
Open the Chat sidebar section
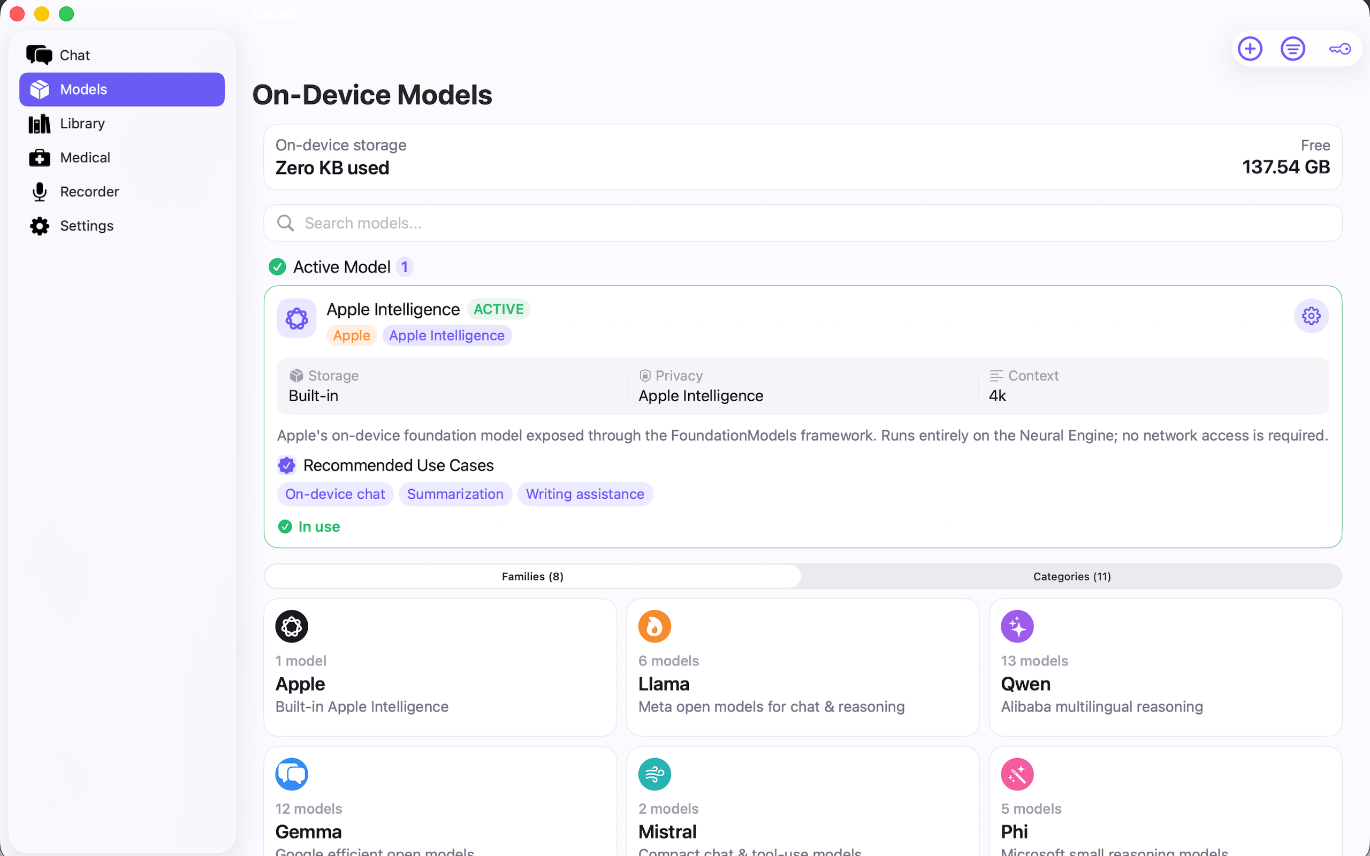click(121, 55)
